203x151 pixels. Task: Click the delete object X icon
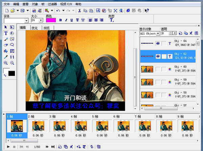click(191, 33)
